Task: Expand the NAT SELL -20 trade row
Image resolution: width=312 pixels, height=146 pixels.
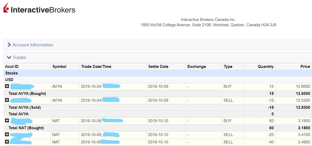Action: pyautogui.click(x=7, y=134)
